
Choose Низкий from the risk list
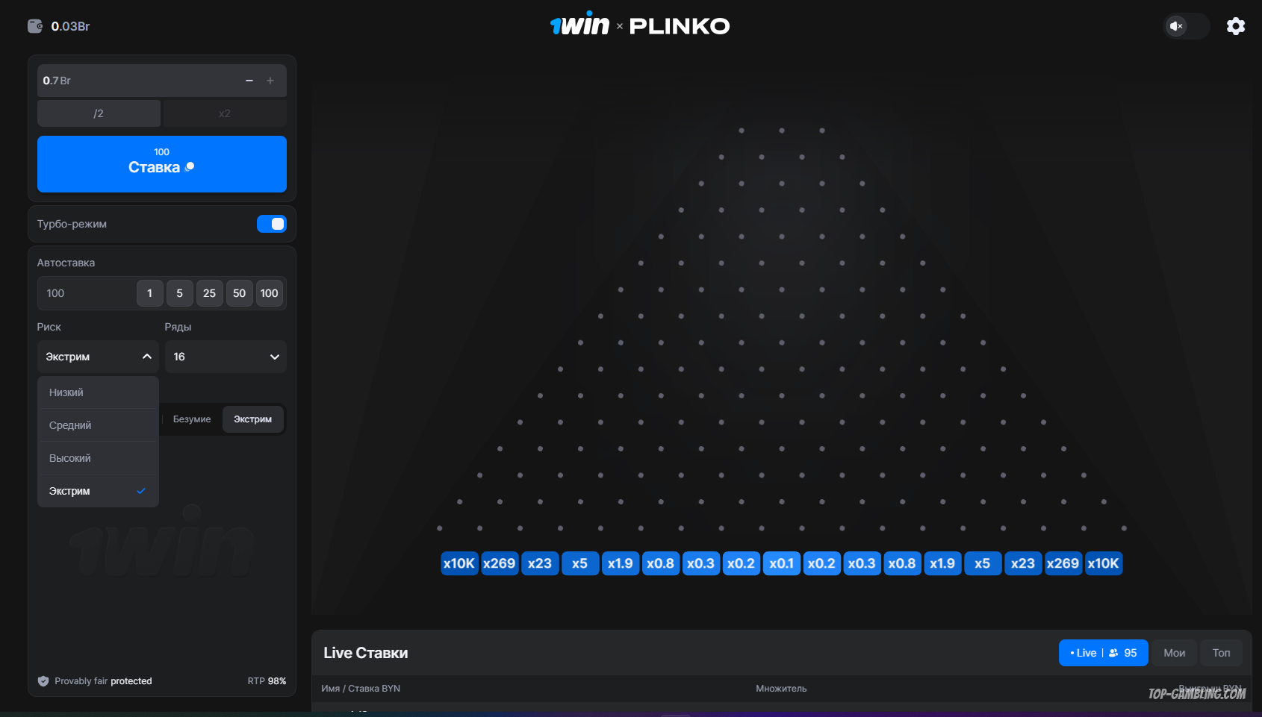coord(98,392)
